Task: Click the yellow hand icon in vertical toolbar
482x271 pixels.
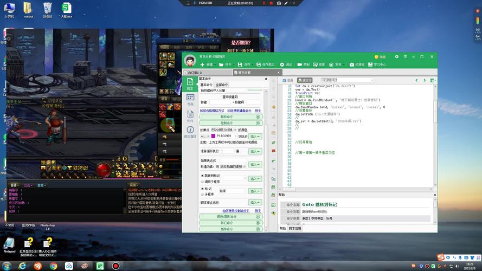Action: [x=273, y=107]
